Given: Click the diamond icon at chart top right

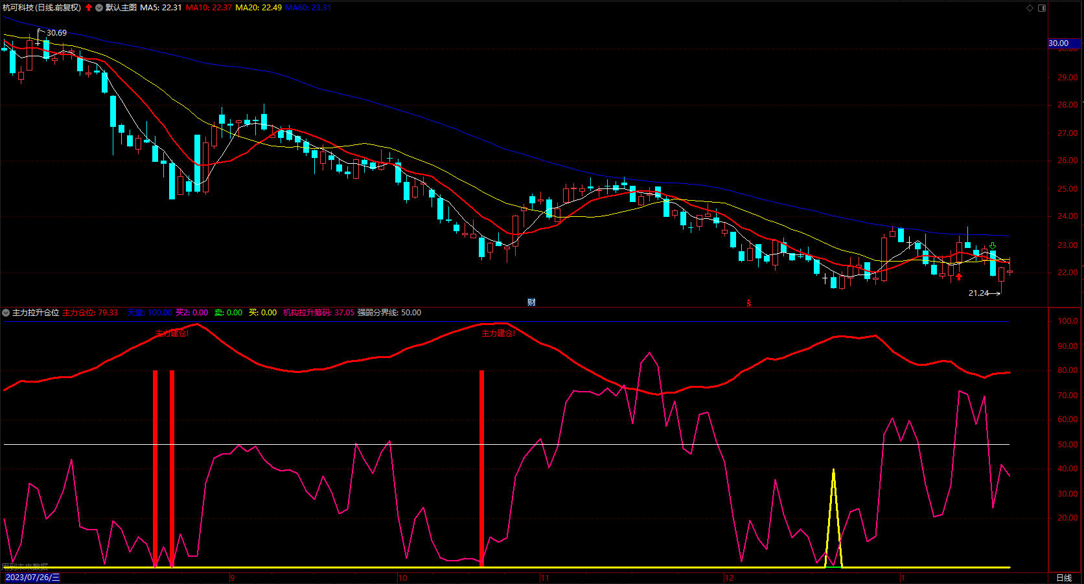Looking at the screenshot, I should (1030, 8).
